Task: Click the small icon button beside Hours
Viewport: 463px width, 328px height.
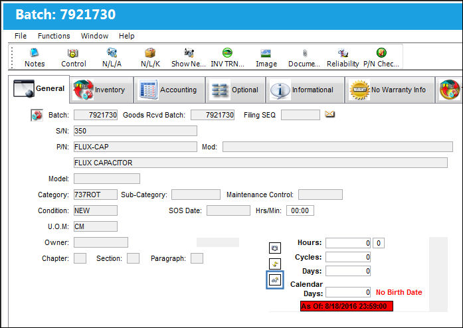Action: (x=275, y=248)
